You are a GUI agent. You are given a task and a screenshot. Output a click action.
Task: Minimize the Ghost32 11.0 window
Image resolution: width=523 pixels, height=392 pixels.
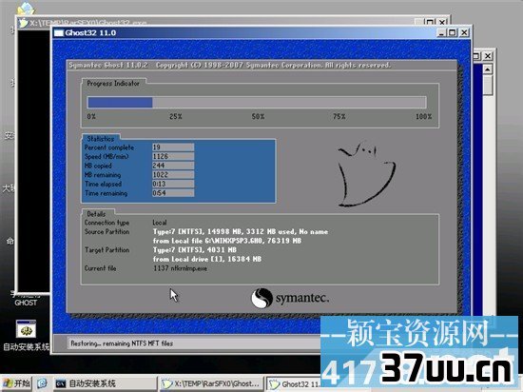(441, 32)
